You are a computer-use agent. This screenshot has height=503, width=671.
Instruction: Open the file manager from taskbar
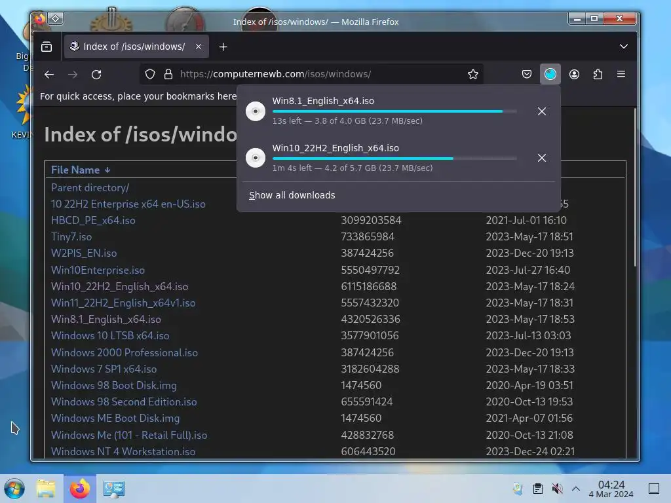point(46,489)
